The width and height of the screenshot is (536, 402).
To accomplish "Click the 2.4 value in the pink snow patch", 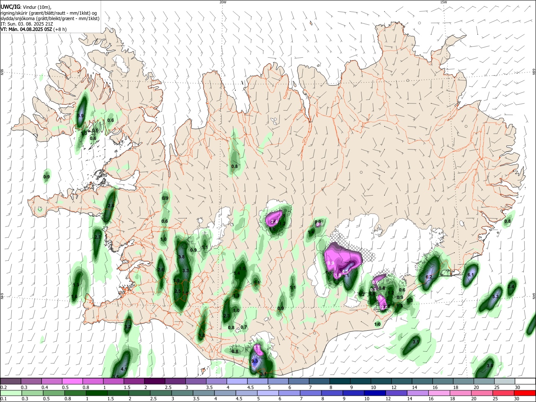I will (275, 222).
